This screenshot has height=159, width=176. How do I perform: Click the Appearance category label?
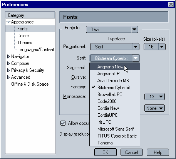(x=22, y=22)
